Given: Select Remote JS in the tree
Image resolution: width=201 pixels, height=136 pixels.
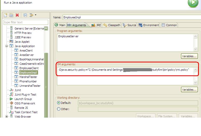Looking at the screenshot, I should [x=21, y=108].
